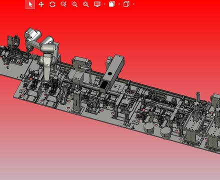Click the zoom to fit magnifier icon
The height and width of the screenshot is (180, 220).
(86, 4)
